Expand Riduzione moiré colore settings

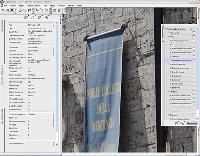[170, 53]
